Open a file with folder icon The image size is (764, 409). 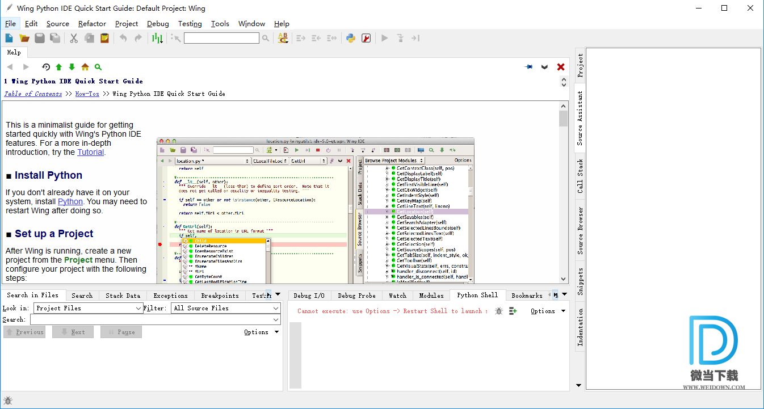(x=24, y=38)
